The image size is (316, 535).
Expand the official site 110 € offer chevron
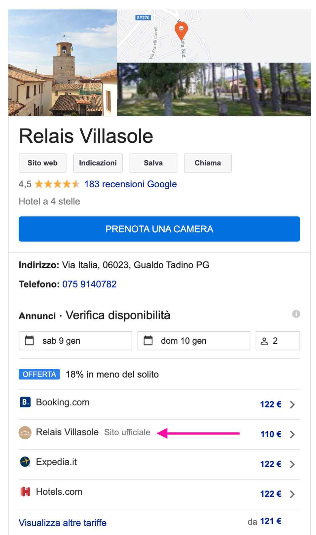pyautogui.click(x=292, y=434)
